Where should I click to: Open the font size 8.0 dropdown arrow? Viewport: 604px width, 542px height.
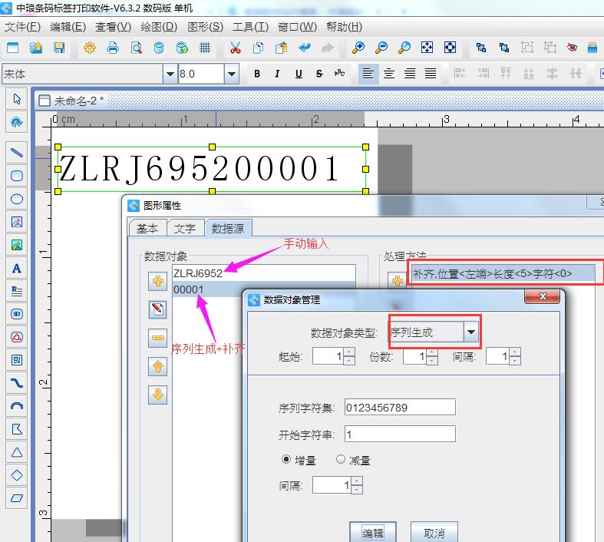[x=232, y=74]
